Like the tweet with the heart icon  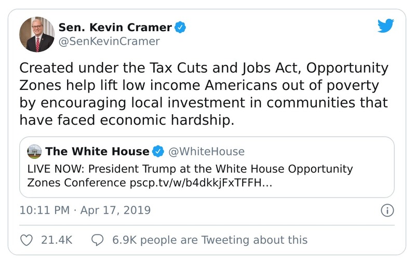tap(25, 240)
